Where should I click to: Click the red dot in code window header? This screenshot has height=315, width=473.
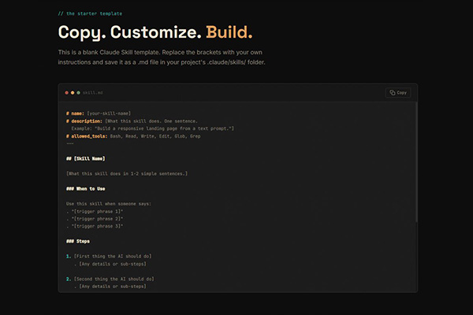67,93
